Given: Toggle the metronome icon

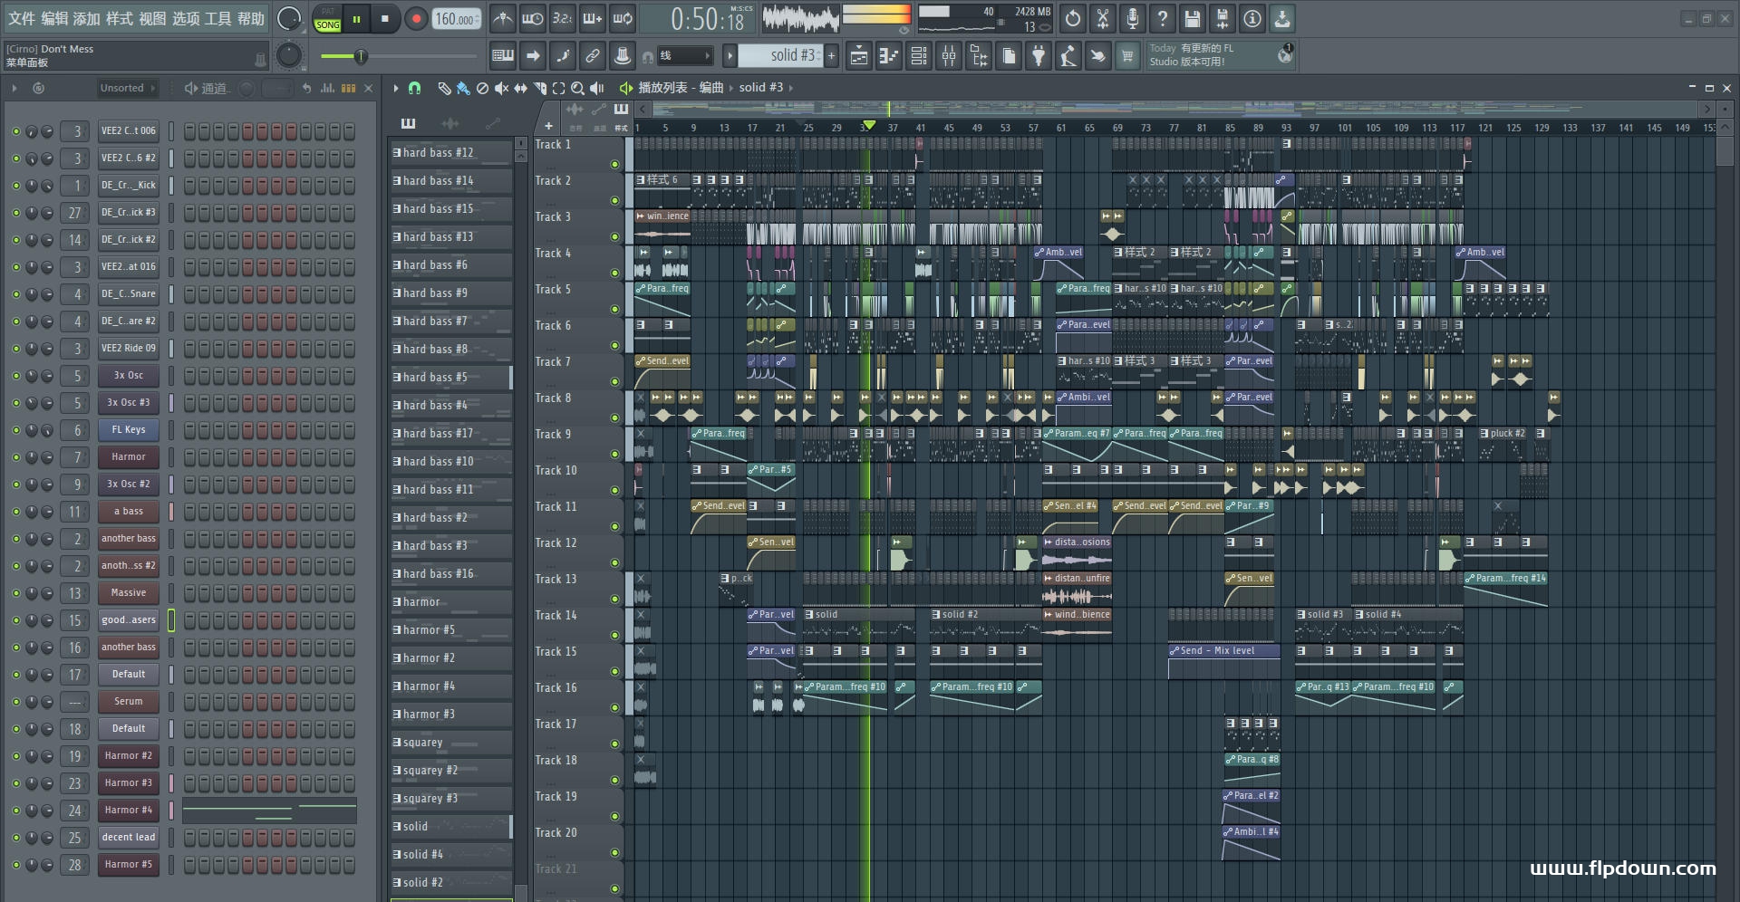Looking at the screenshot, I should [x=503, y=18].
